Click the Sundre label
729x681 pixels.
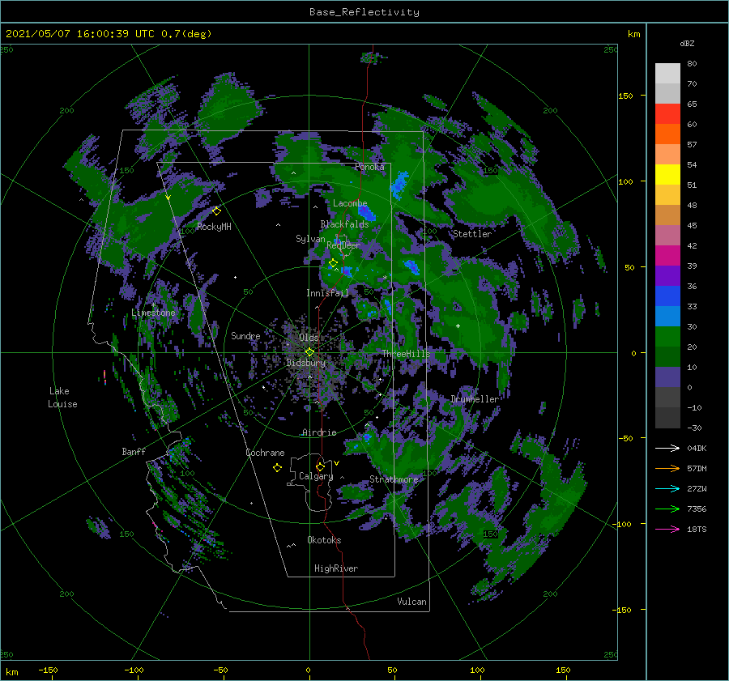point(245,335)
